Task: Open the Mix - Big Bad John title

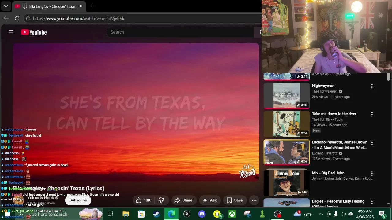Action: [x=328, y=173]
